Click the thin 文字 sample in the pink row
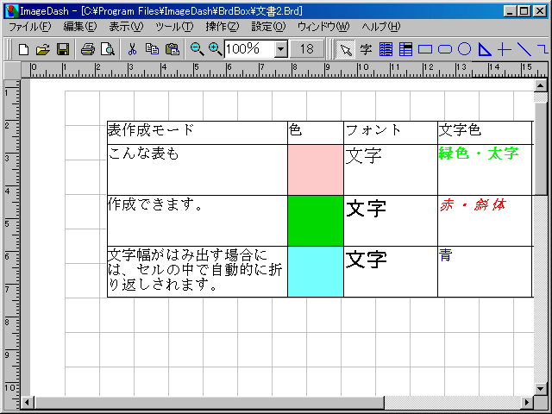 (x=364, y=156)
